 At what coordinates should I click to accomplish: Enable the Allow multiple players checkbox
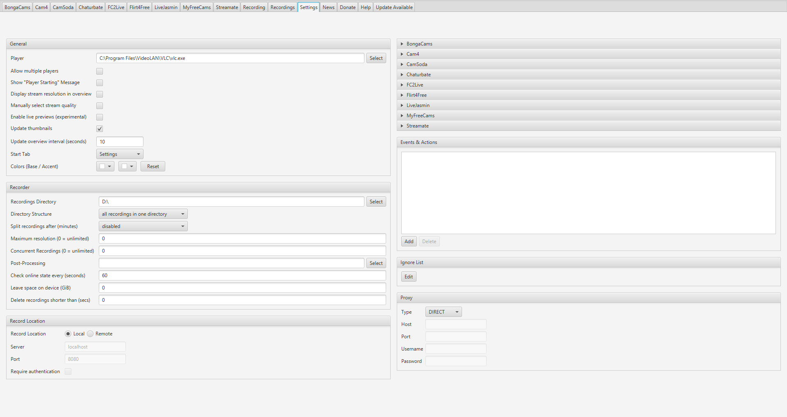[x=100, y=71]
